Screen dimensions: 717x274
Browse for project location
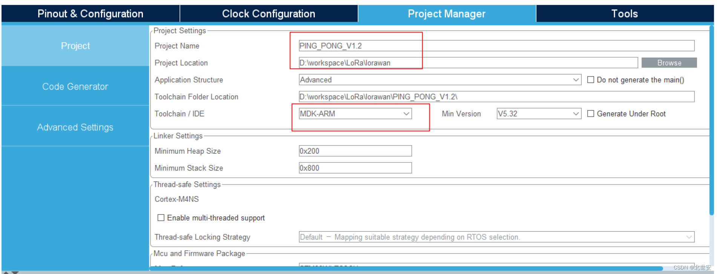coord(669,63)
